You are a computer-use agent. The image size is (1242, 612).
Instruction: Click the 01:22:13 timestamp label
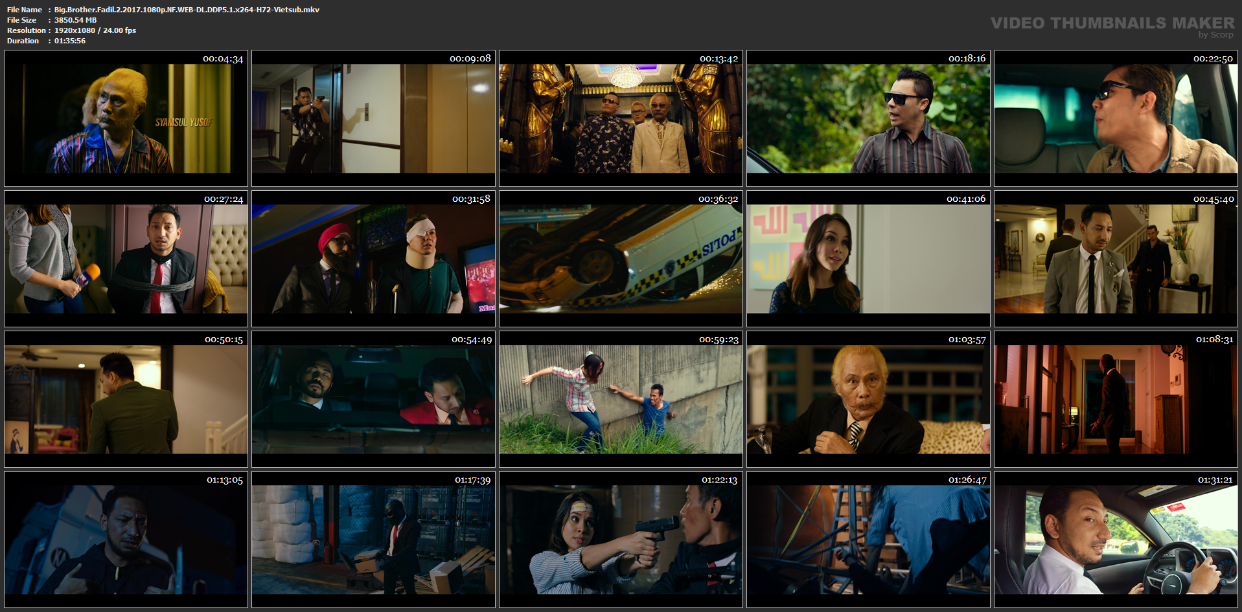point(719,480)
